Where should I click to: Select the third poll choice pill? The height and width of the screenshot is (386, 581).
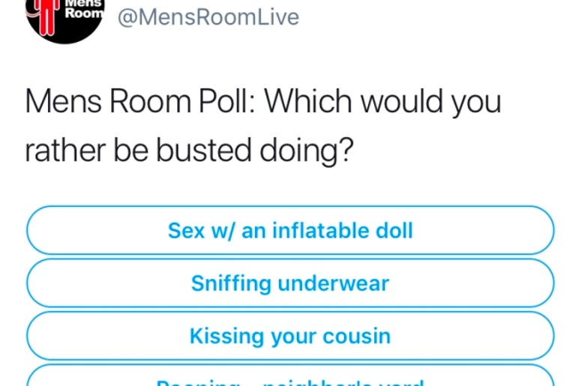291,336
